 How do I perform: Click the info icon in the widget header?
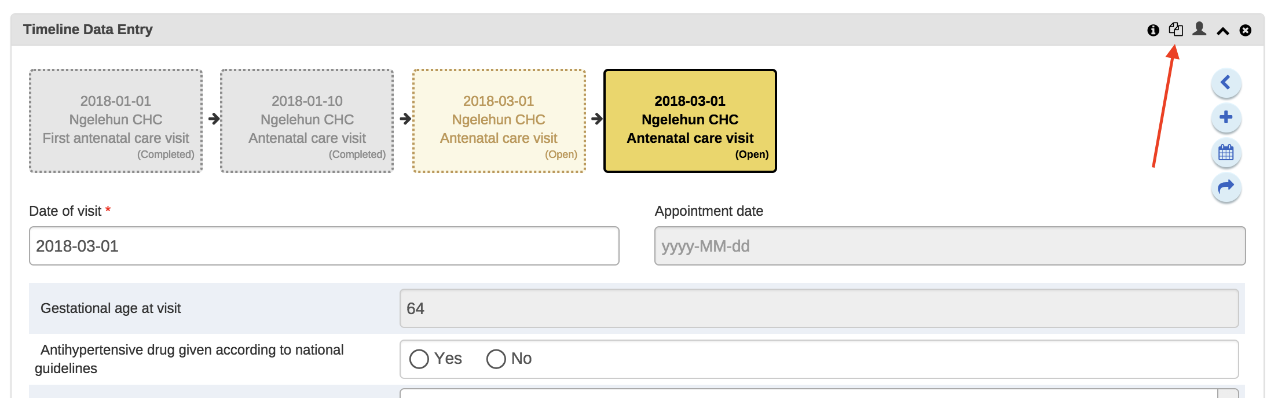point(1153,30)
